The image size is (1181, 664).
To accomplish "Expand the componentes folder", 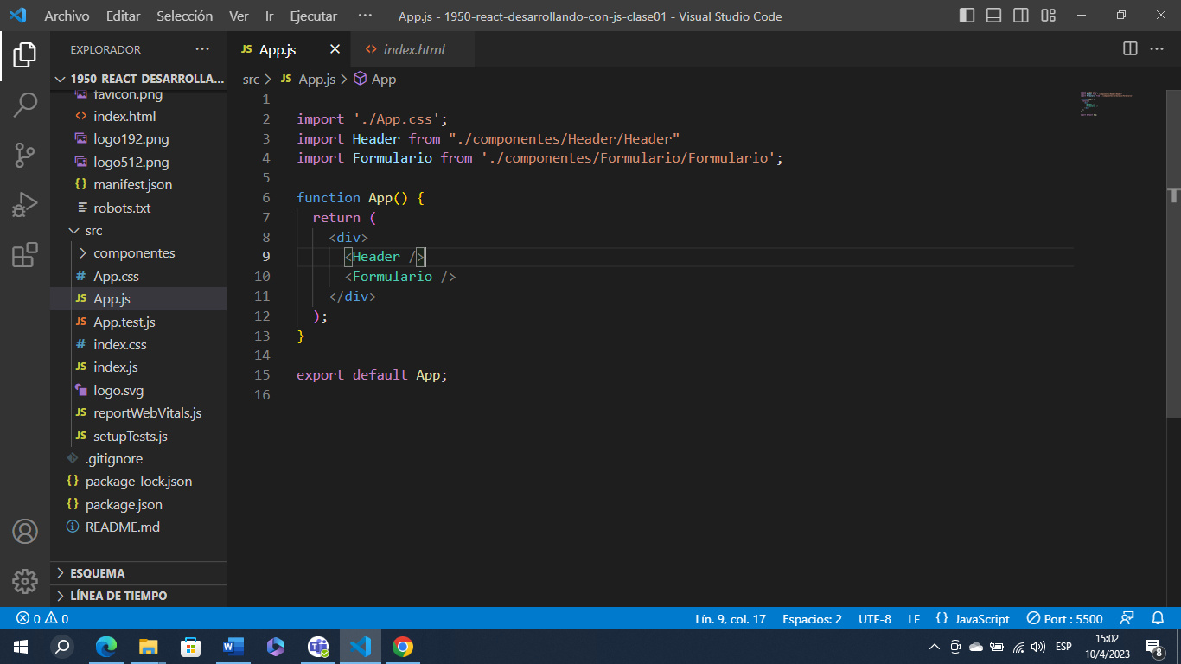I will pyautogui.click(x=138, y=253).
